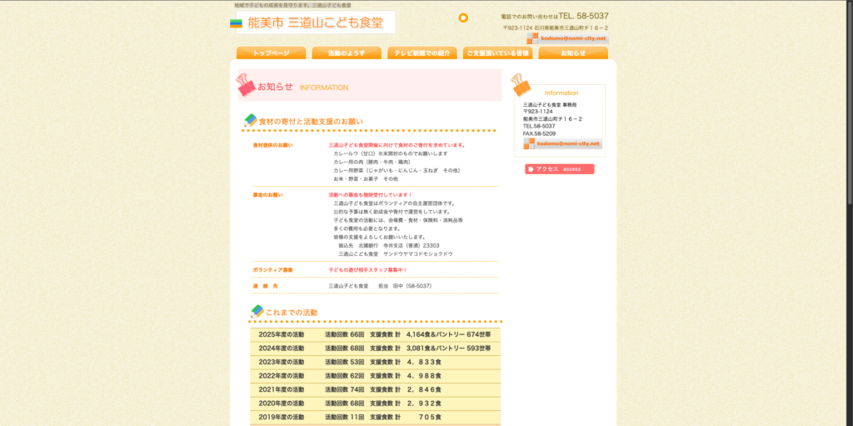Select the 2019年度の活動 row

pyautogui.click(x=375, y=417)
